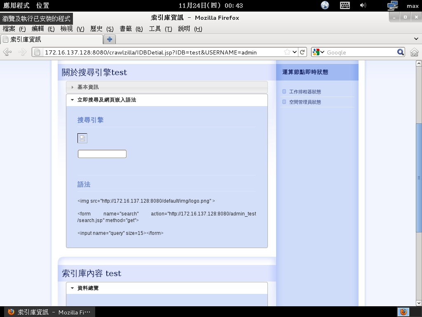Collapse the 立即搜尋及網頁嵌入語法 section
The image size is (422, 317).
pos(106,100)
